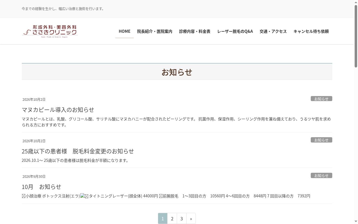Click excerpt starting マヌカピールとは、乳酸
Screen dimensions: 358x224
pyautogui.click(x=176, y=122)
